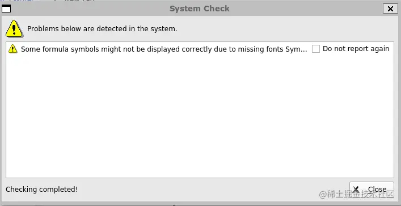Enable the Do not report again checkbox
The image size is (401, 206).
tap(316, 49)
